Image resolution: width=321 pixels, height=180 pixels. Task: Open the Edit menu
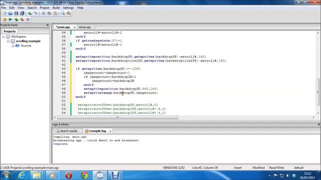click(x=12, y=8)
